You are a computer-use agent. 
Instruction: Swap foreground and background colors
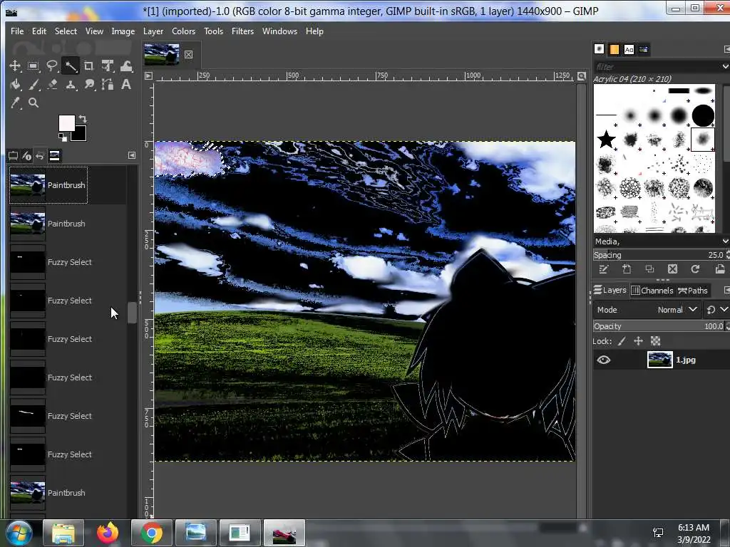(x=83, y=119)
